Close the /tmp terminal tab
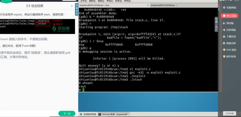241x117 pixels. tap(148, 5)
